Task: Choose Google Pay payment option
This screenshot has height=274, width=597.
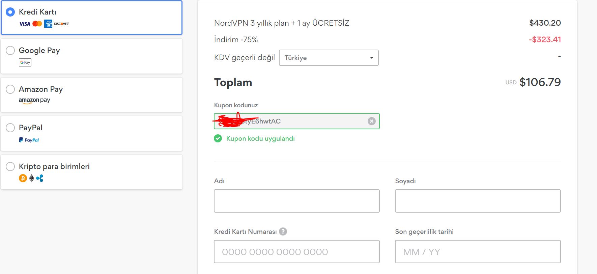Action: (x=10, y=51)
